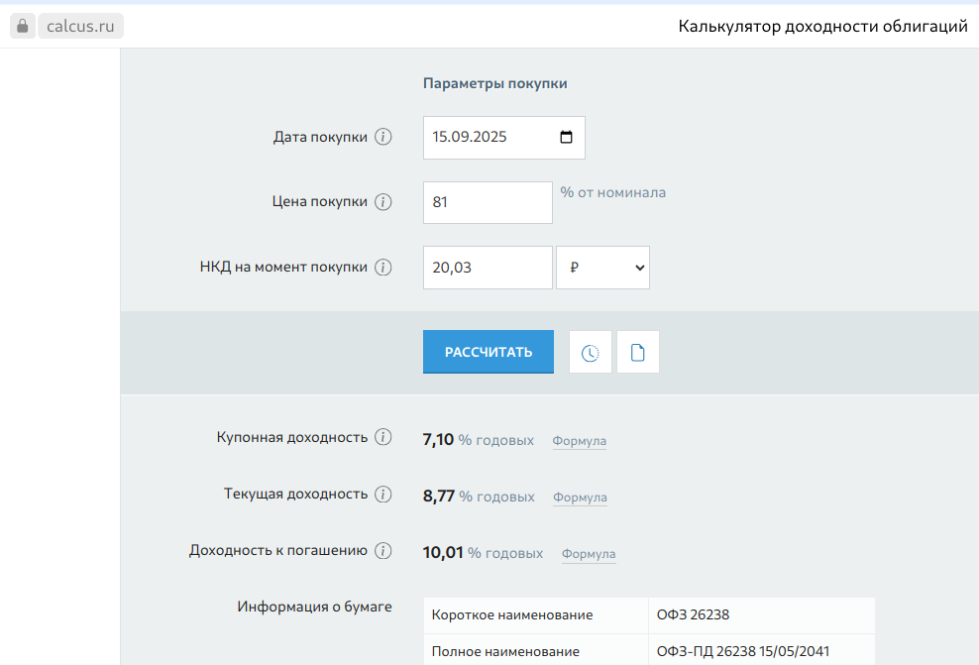Open Формула for Доходность к погашению
The width and height of the screenshot is (979, 665).
tap(588, 554)
